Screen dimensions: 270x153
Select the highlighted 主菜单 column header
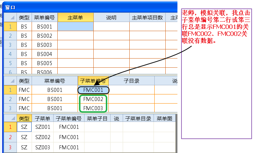(x=76, y=17)
